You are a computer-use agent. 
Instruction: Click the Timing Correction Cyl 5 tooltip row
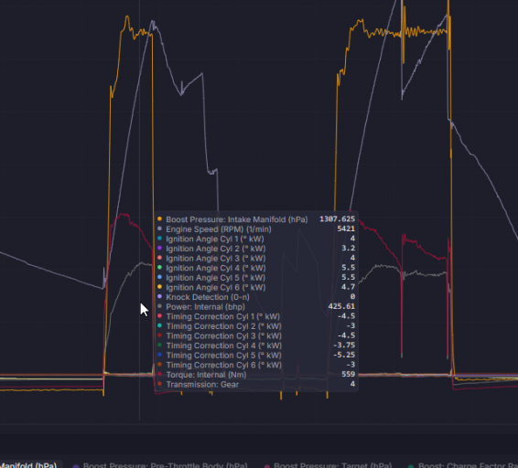[256, 356]
